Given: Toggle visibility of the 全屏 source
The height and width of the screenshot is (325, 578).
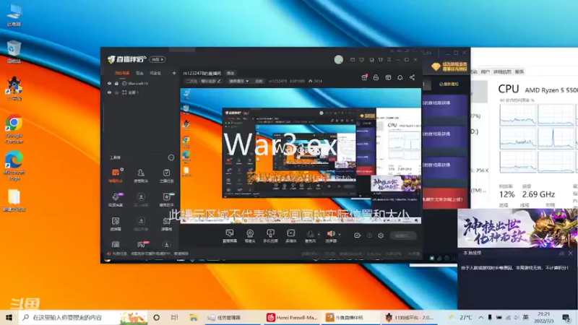Looking at the screenshot, I should tap(109, 92).
